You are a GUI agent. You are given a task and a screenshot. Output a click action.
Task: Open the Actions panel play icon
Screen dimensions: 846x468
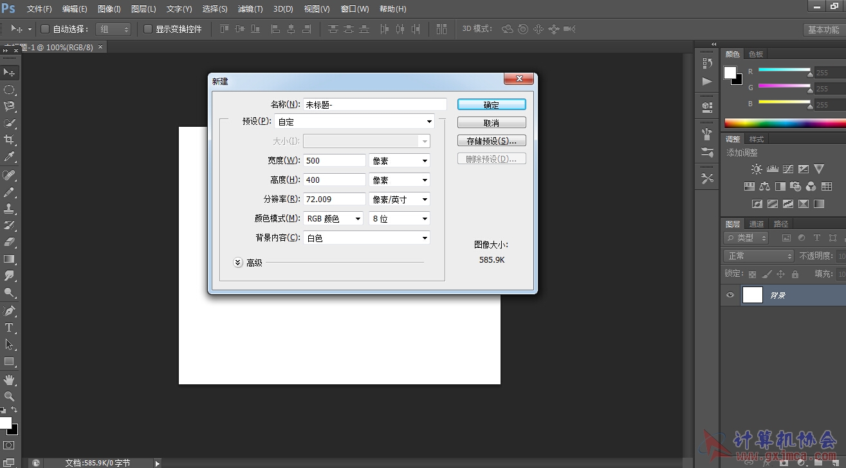[708, 81]
